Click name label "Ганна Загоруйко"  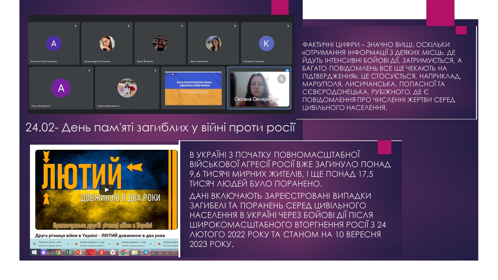pyautogui.click(x=40, y=106)
